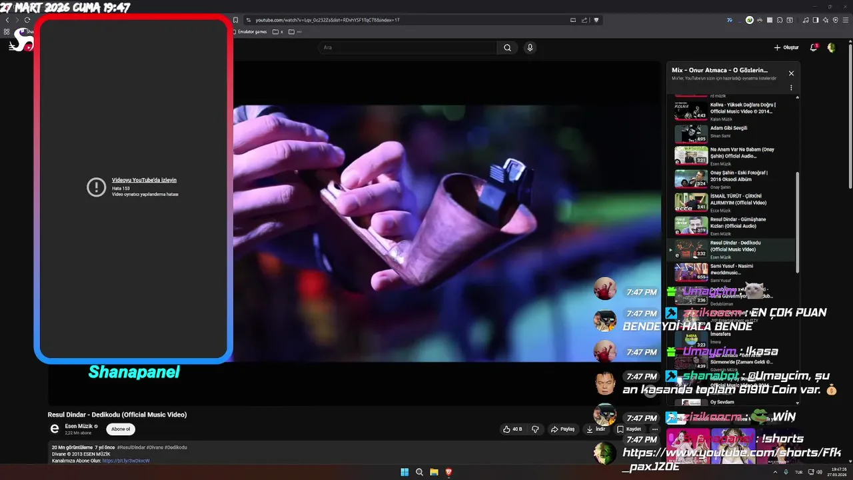Image resolution: width=853 pixels, height=480 pixels.
Task: Click the Brave browser taskbar icon
Action: tap(448, 472)
